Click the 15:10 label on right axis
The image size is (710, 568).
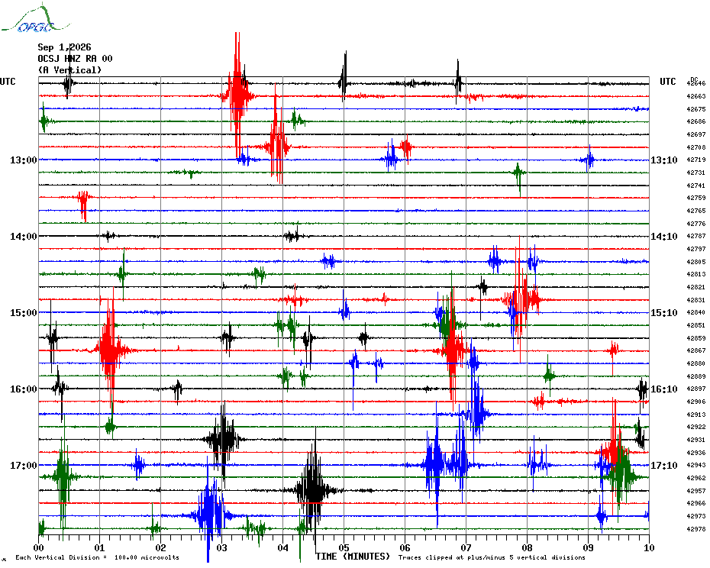[664, 313]
